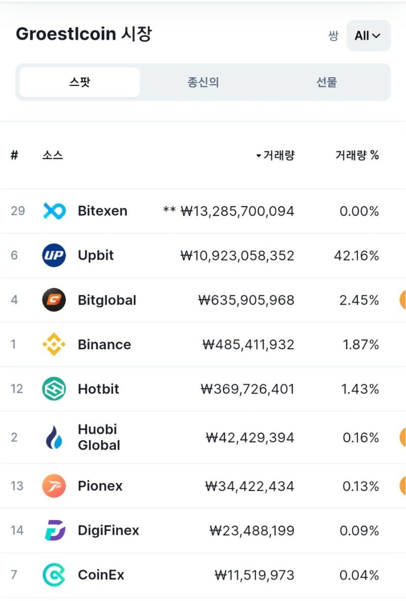The height and width of the screenshot is (601, 406).
Task: Click the 거래량 % column header
Action: tap(357, 156)
